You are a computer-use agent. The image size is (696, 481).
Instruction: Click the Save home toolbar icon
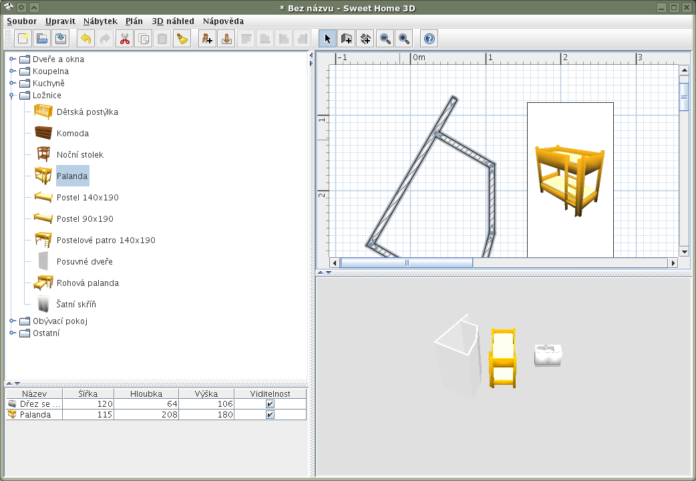pyautogui.click(x=60, y=39)
